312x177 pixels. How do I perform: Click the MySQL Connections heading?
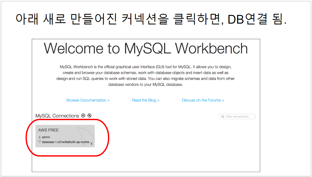[57, 116]
